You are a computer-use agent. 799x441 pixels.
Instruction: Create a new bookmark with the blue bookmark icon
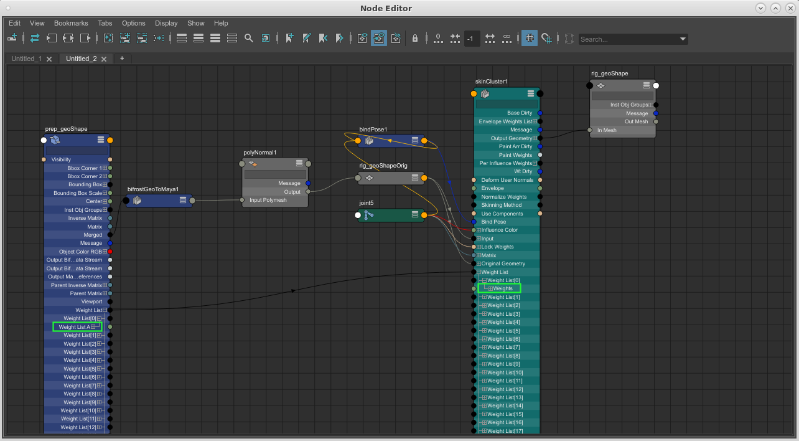tap(289, 38)
